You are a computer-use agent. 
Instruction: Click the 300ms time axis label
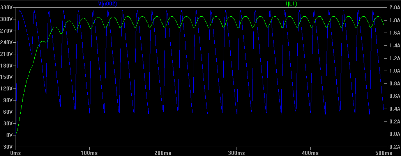point(237,153)
